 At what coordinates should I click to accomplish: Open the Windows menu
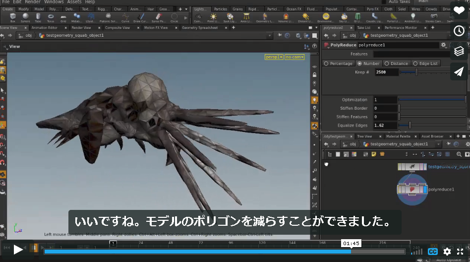pyautogui.click(x=54, y=2)
